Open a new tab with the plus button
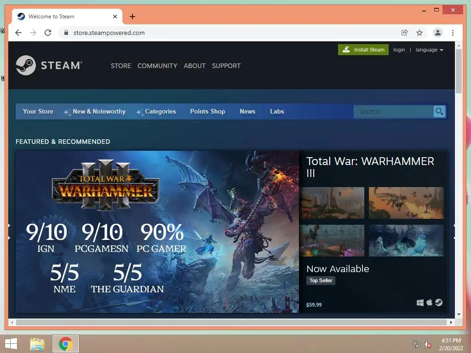This screenshot has height=353, width=471. [x=132, y=17]
